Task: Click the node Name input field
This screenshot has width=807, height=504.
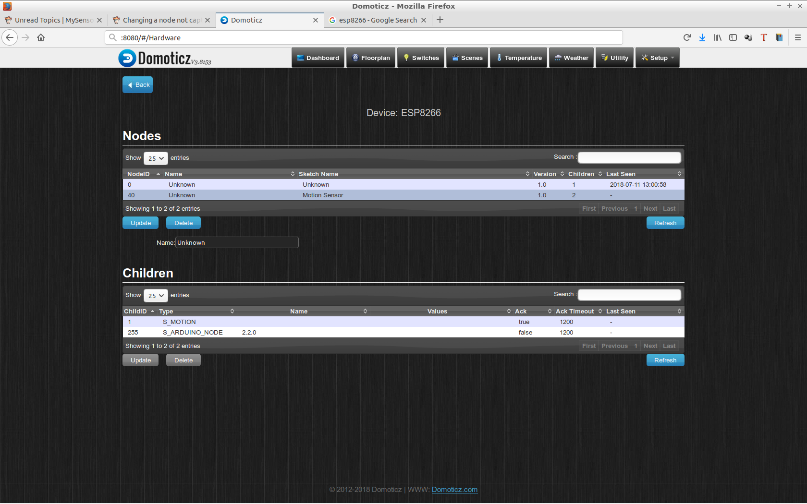Action: click(x=237, y=243)
